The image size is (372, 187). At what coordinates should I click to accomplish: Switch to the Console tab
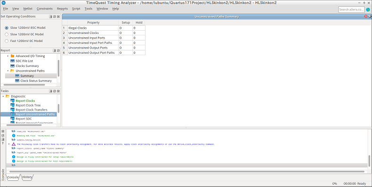tap(13, 177)
